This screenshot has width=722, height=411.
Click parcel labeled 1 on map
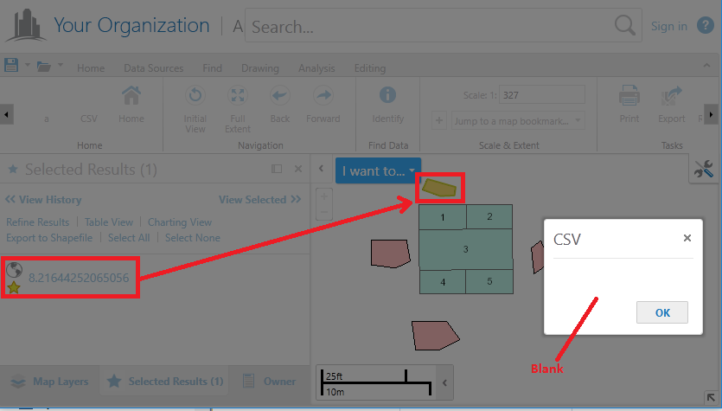[x=443, y=217]
